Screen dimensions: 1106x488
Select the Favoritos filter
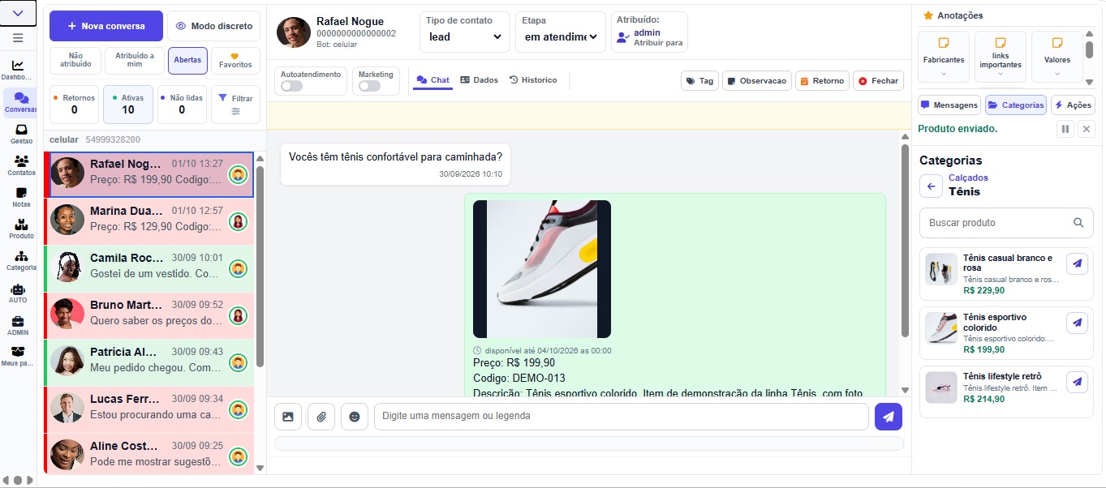[x=235, y=61]
